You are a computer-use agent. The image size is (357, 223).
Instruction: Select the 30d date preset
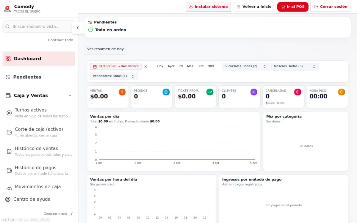tap(201, 66)
